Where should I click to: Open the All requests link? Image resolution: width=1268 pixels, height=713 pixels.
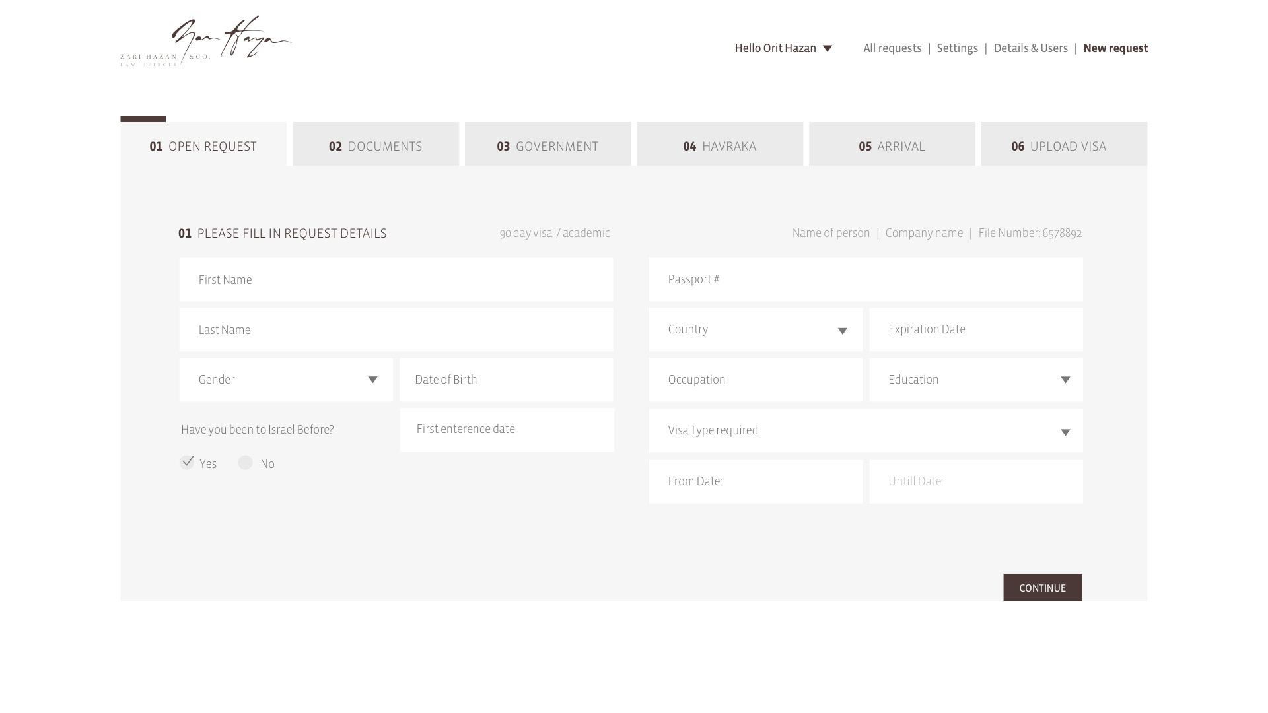[892, 48]
